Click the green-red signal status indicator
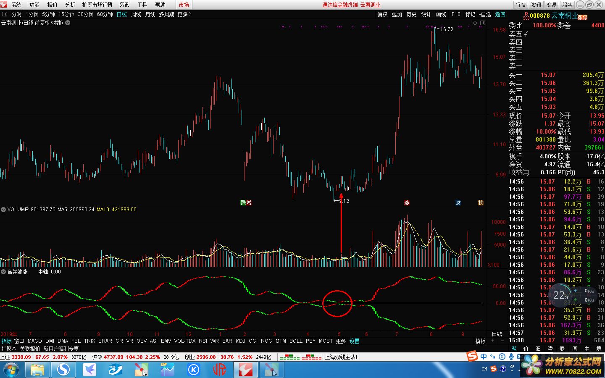The width and height of the screenshot is (605, 378). [x=300, y=357]
